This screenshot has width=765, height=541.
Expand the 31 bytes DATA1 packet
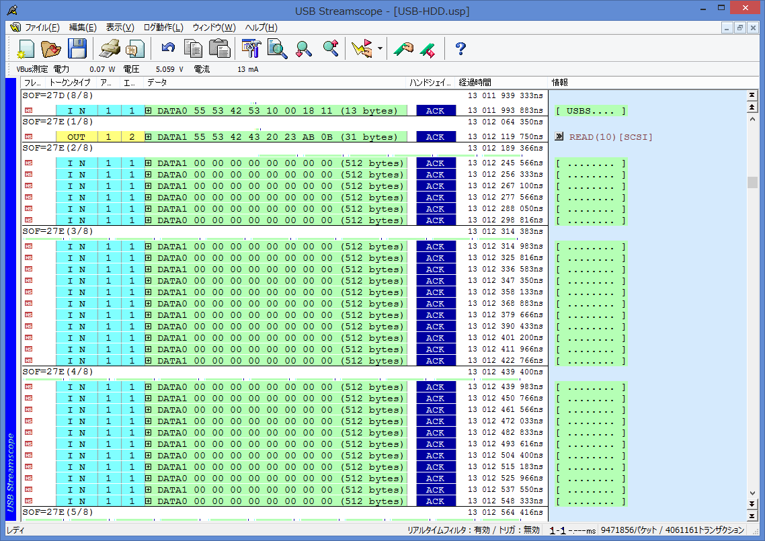point(149,137)
